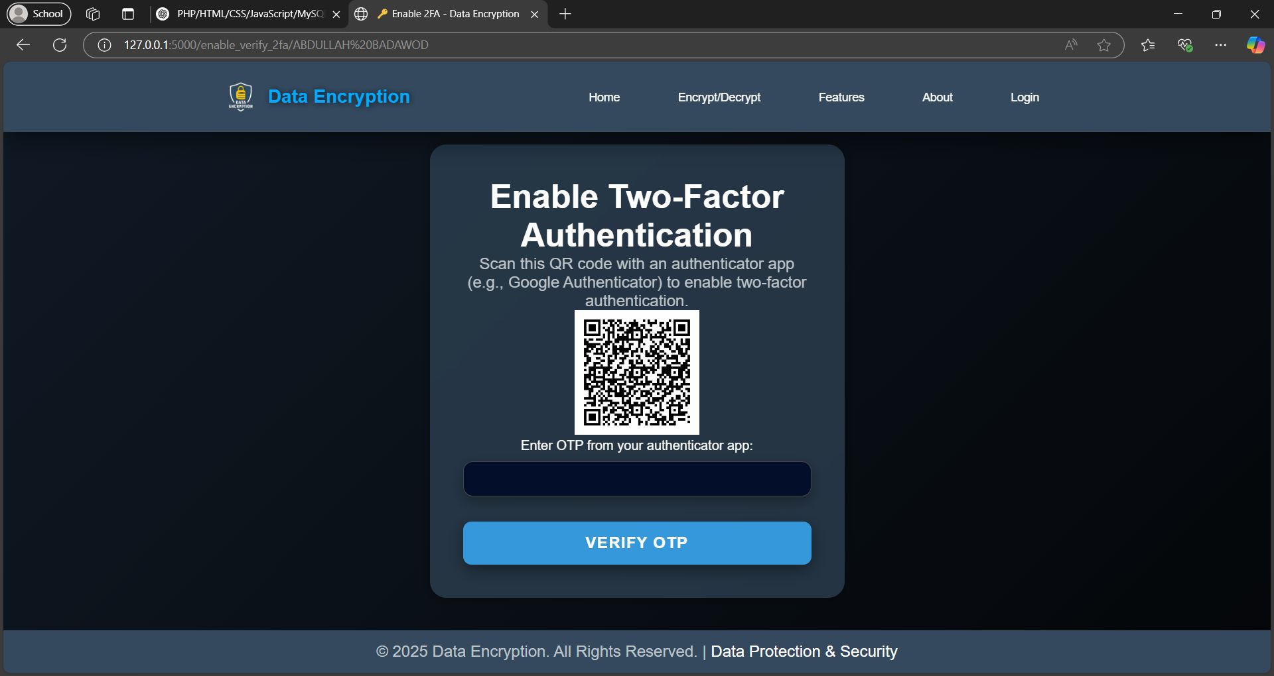Click the browser address bar URL
The height and width of the screenshot is (676, 1274).
coord(276,45)
